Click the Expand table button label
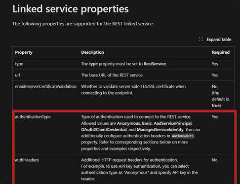The image size is (240, 184). tap(219, 40)
